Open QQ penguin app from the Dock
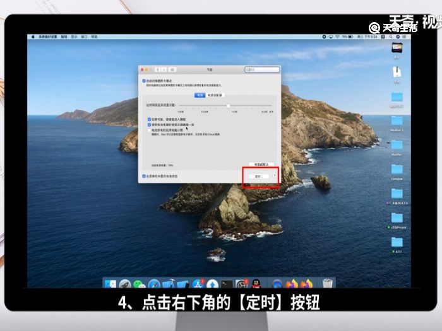This screenshot has height=331, width=442. pyautogui.click(x=256, y=284)
